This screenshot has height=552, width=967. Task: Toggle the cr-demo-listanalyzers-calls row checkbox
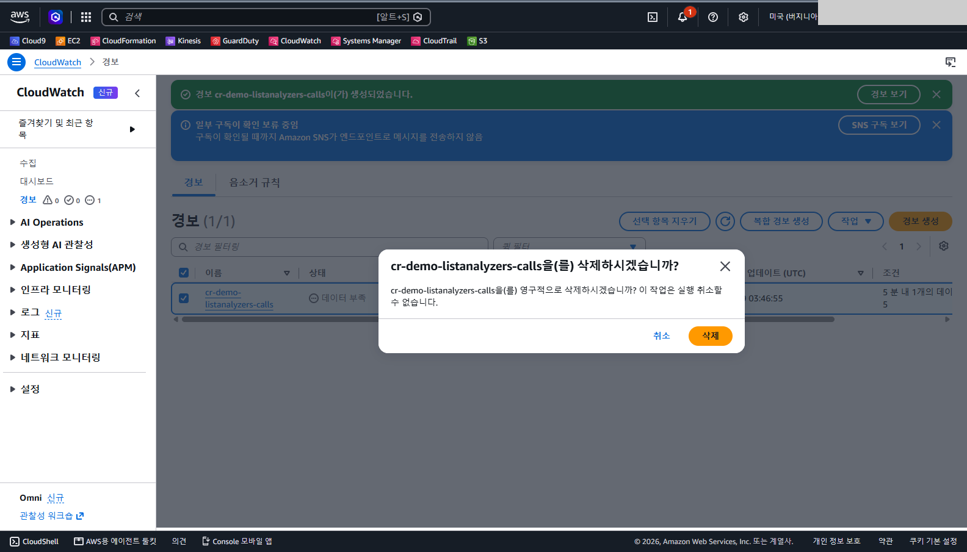pos(184,298)
